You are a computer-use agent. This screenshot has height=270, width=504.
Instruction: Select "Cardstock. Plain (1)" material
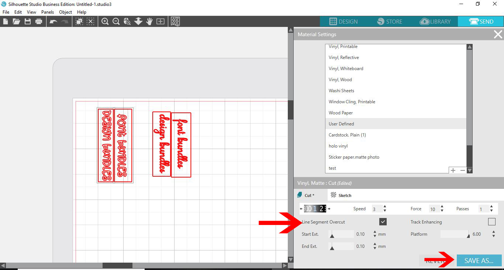(x=396, y=135)
